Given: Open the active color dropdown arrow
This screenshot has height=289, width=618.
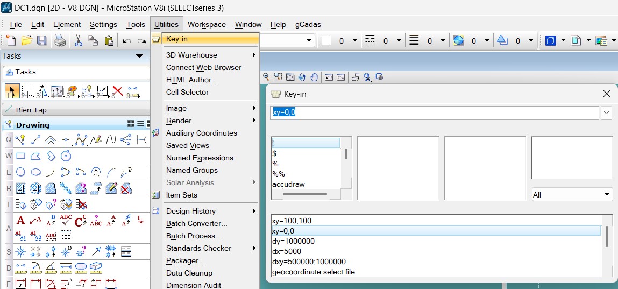Looking at the screenshot, I should point(354,40).
